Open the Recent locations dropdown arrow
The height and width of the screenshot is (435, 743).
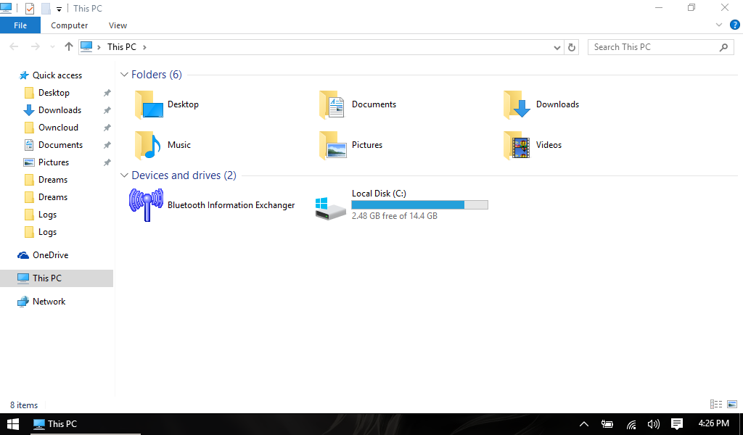click(x=52, y=47)
